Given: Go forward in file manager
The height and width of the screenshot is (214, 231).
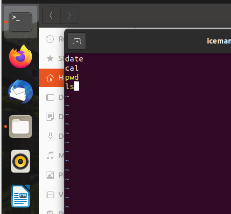Looking at the screenshot, I should pyautogui.click(x=69, y=15).
